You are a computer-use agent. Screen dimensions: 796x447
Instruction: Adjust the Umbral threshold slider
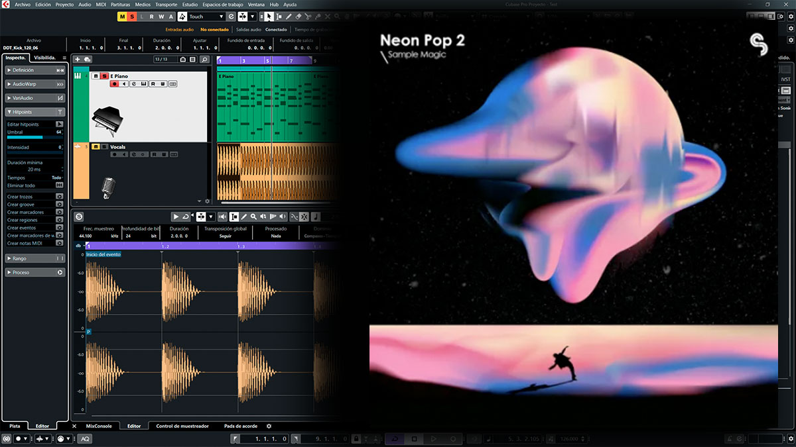tap(35, 136)
